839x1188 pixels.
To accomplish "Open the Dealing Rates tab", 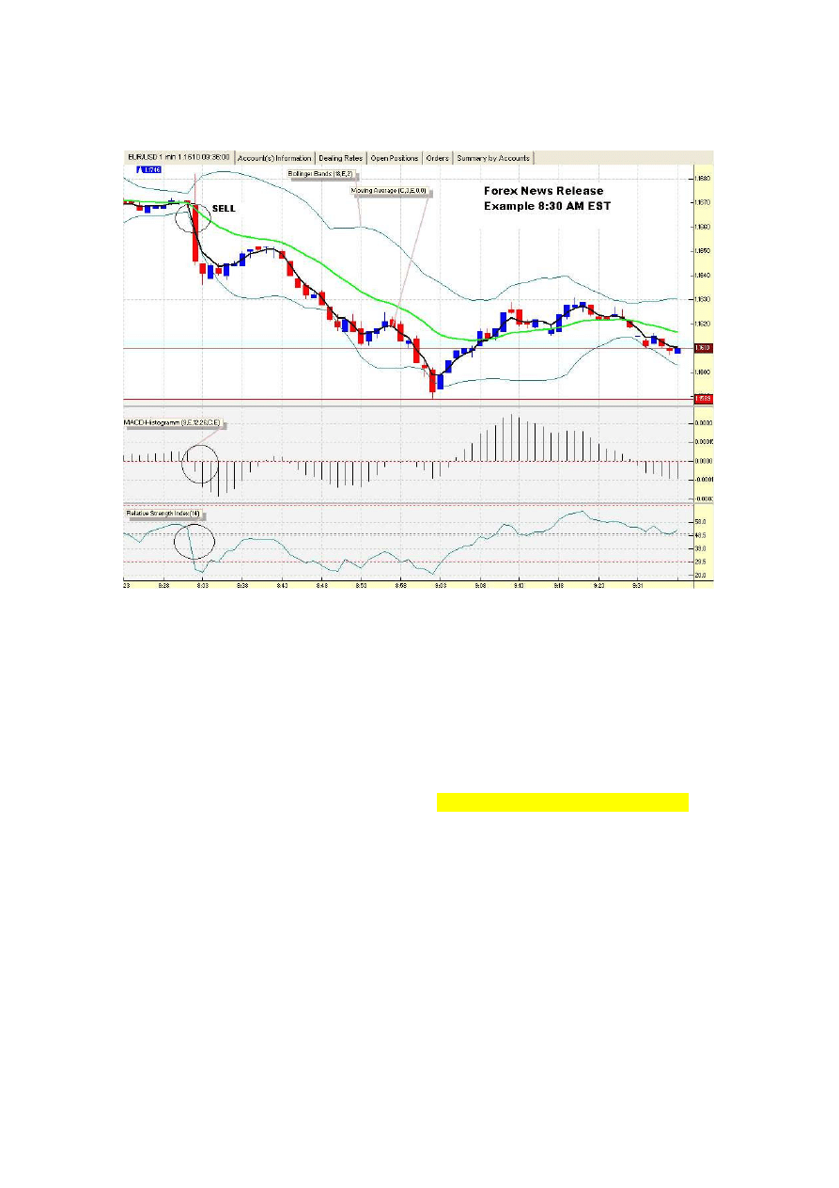I will [340, 158].
